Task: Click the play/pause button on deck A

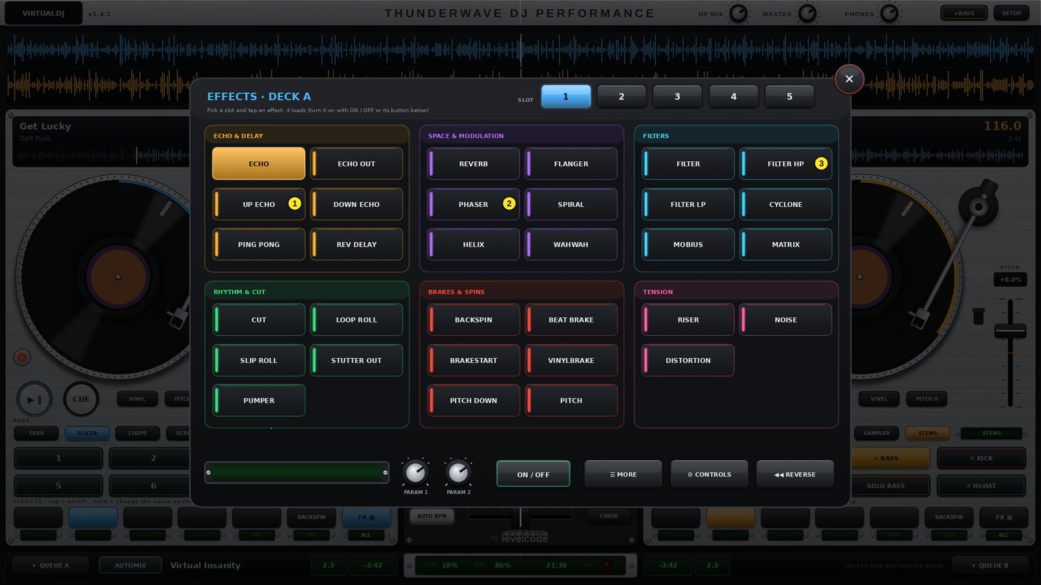Action: (34, 399)
